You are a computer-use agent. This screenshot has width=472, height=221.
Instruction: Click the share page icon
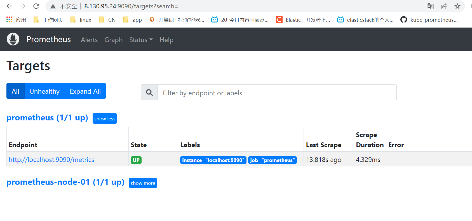click(444, 6)
